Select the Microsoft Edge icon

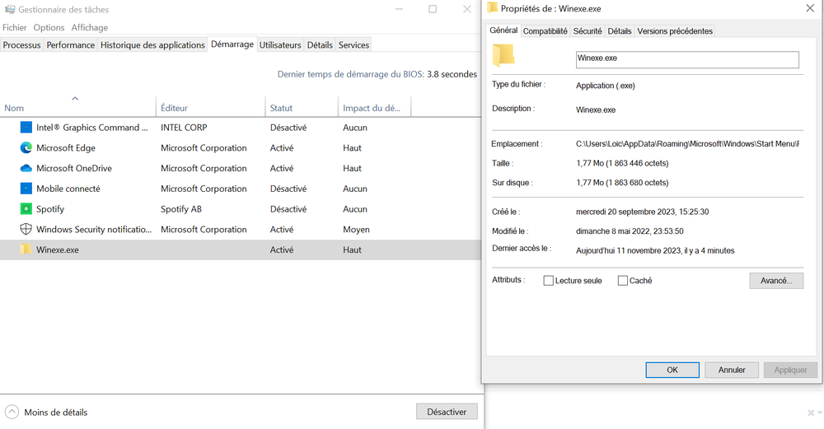point(26,148)
